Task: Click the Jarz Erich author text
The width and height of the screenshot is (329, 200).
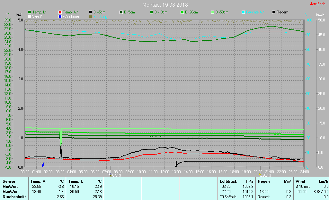Action: (317, 4)
